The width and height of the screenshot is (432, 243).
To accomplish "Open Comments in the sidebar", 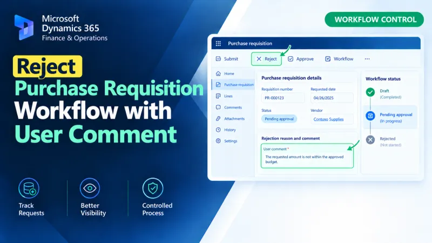I will (x=228, y=107).
